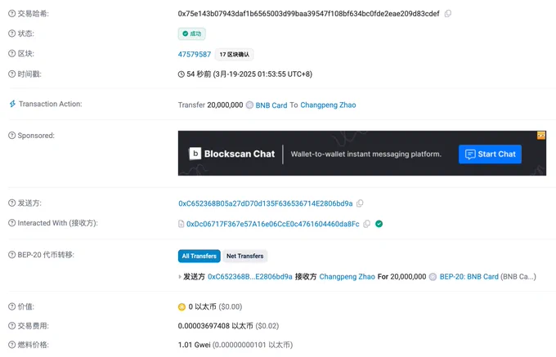Switch to Net Transfers tab
This screenshot has width=556, height=357.
(x=245, y=256)
